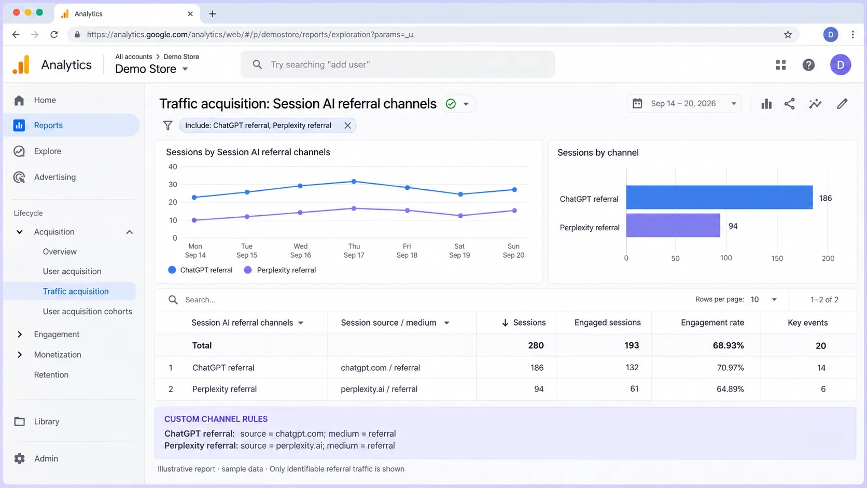This screenshot has height=488, width=867.
Task: Open Retention report
Action: point(51,375)
